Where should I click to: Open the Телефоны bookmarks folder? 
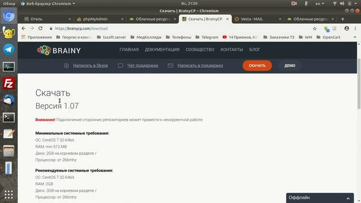(x=178, y=37)
